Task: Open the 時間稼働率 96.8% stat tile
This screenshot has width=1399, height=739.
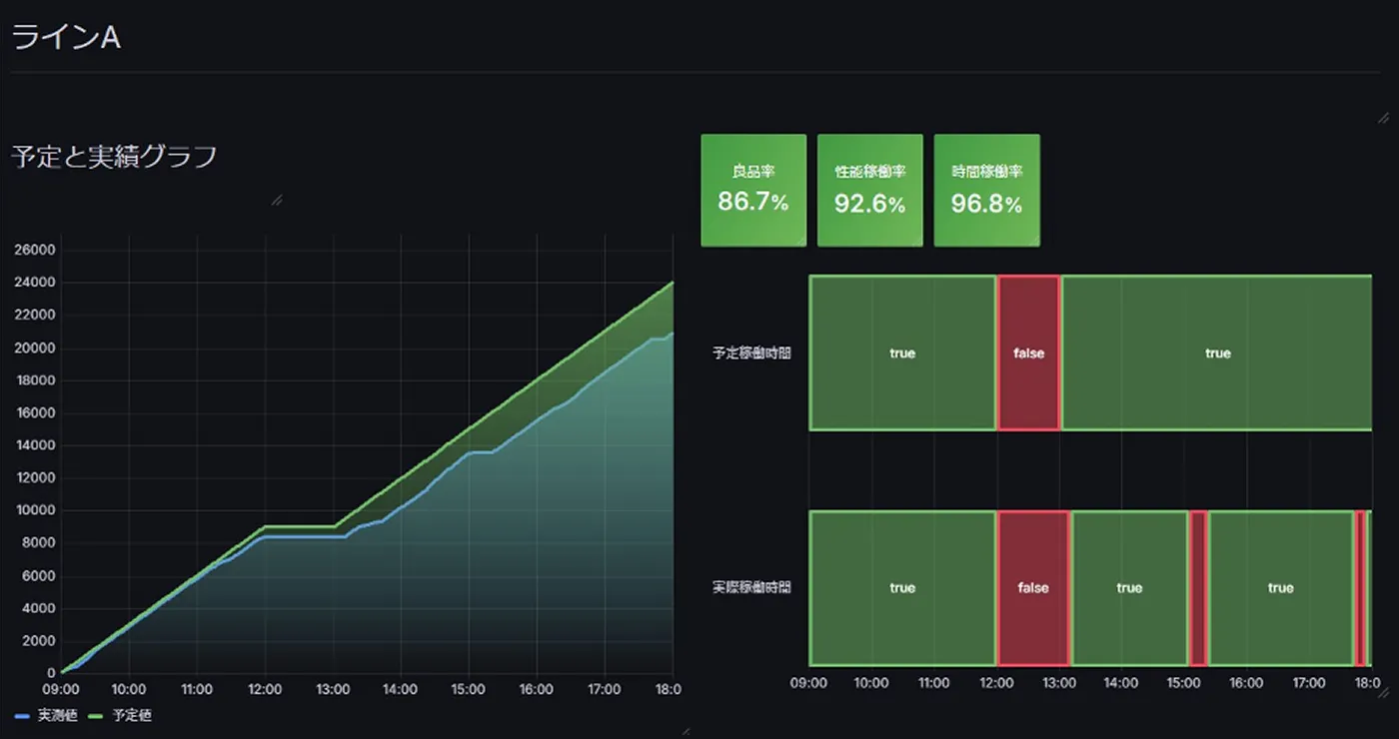Action: click(986, 190)
